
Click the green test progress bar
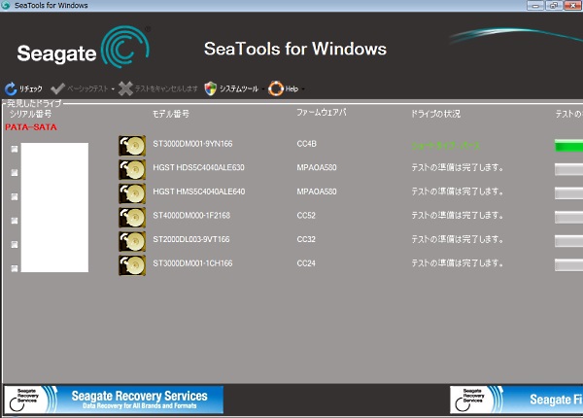568,146
